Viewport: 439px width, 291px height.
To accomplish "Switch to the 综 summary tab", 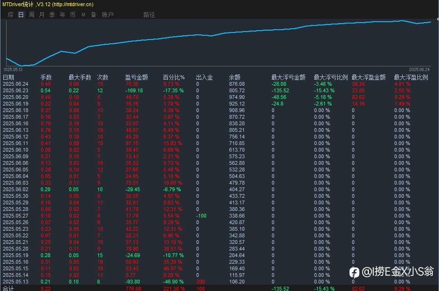I will (x=11, y=15).
